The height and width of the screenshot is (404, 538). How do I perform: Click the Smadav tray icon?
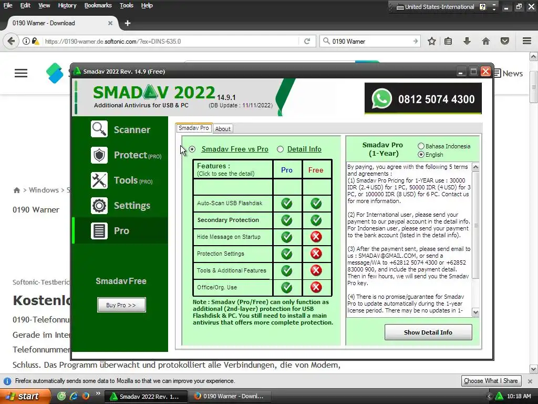tap(499, 396)
